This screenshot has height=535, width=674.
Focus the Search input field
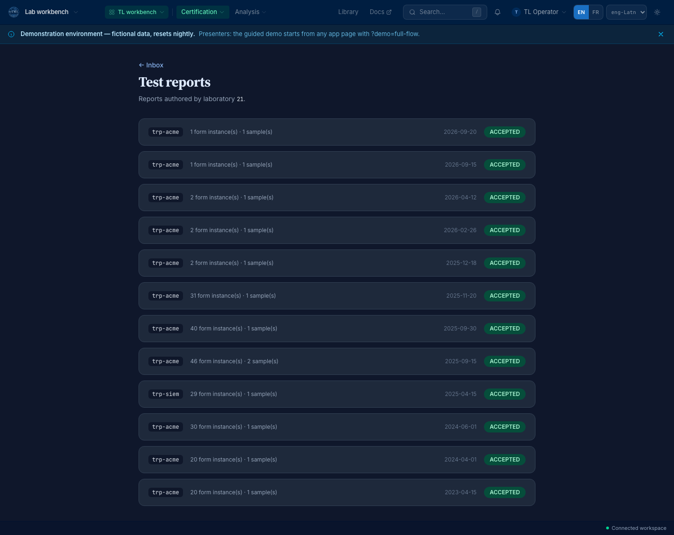(445, 12)
